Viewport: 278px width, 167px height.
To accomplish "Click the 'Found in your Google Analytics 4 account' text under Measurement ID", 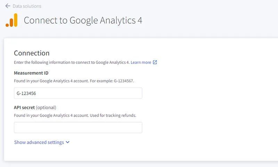I will click(51, 81).
